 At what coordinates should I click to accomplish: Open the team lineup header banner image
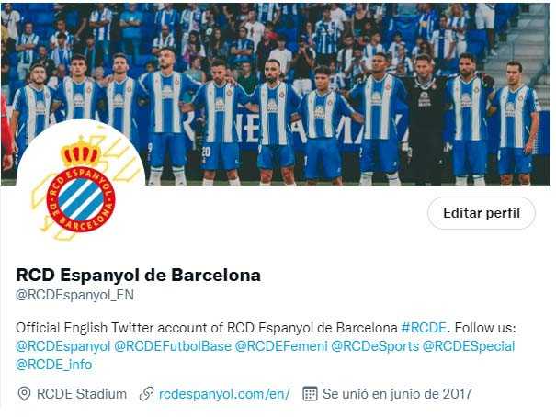point(276,94)
